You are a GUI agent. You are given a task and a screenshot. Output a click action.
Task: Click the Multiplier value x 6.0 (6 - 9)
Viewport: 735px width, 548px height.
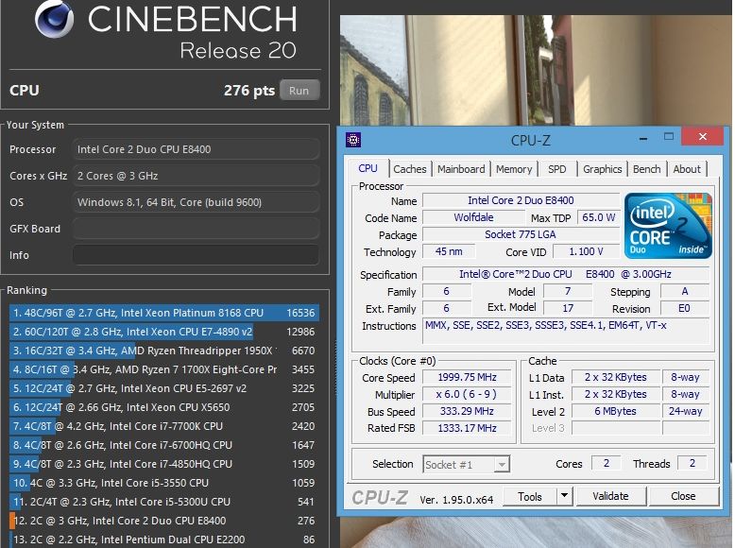tap(467, 394)
